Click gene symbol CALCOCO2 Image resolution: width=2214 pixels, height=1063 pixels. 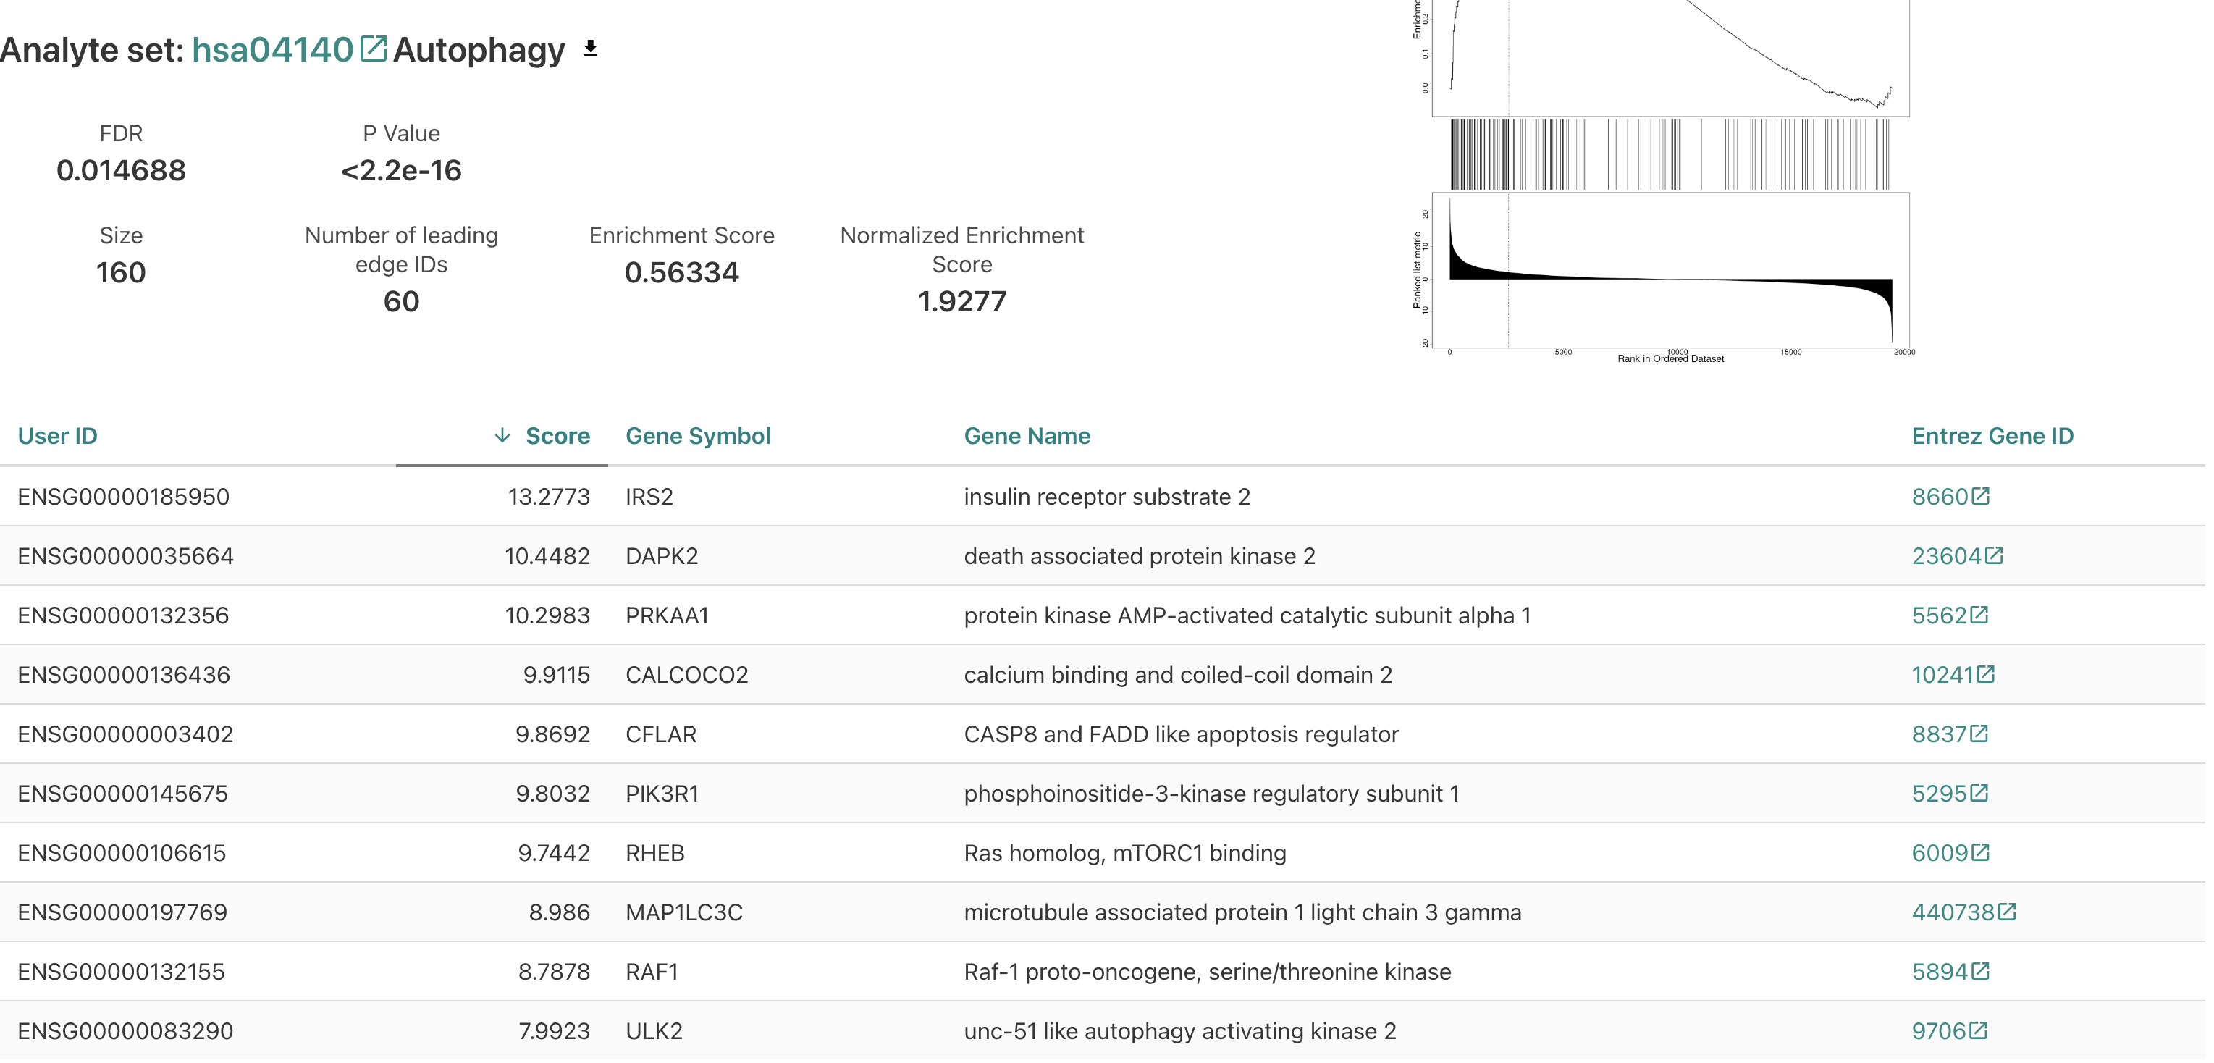pyautogui.click(x=687, y=675)
